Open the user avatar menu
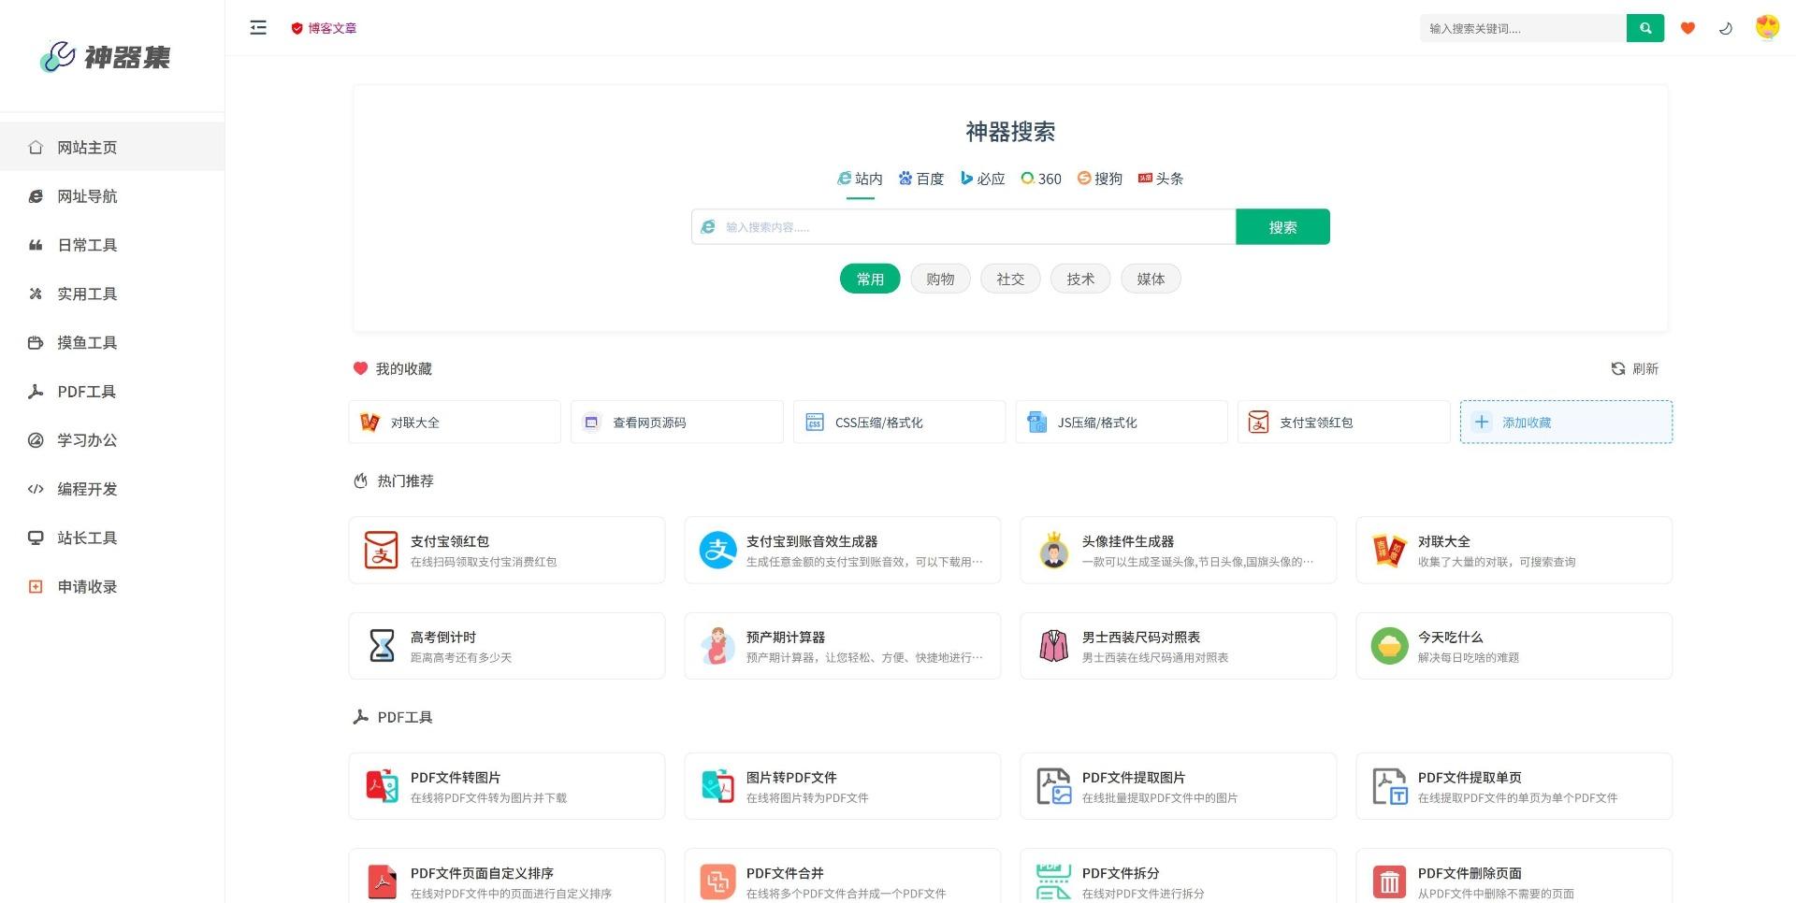This screenshot has height=903, width=1796. click(x=1766, y=27)
